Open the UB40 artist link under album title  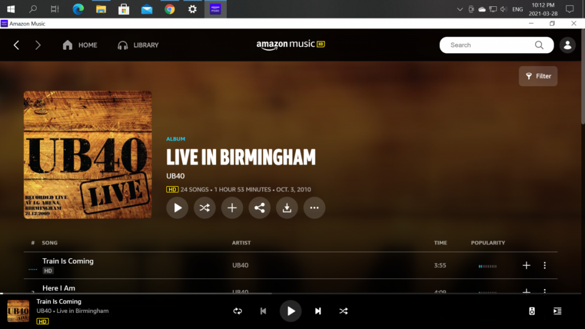(175, 176)
